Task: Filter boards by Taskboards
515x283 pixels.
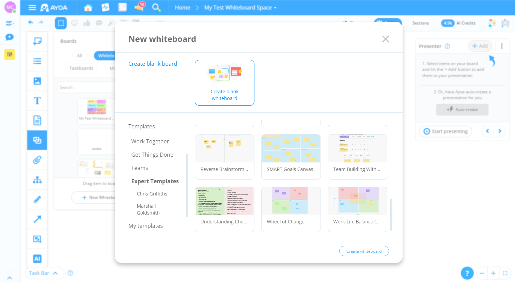Action: tap(81, 68)
